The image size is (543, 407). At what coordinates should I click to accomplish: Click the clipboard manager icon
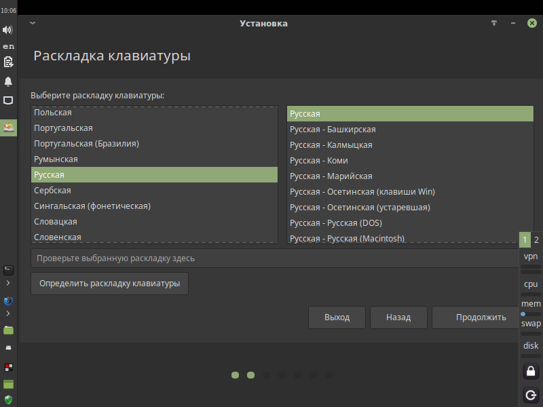tap(8, 62)
